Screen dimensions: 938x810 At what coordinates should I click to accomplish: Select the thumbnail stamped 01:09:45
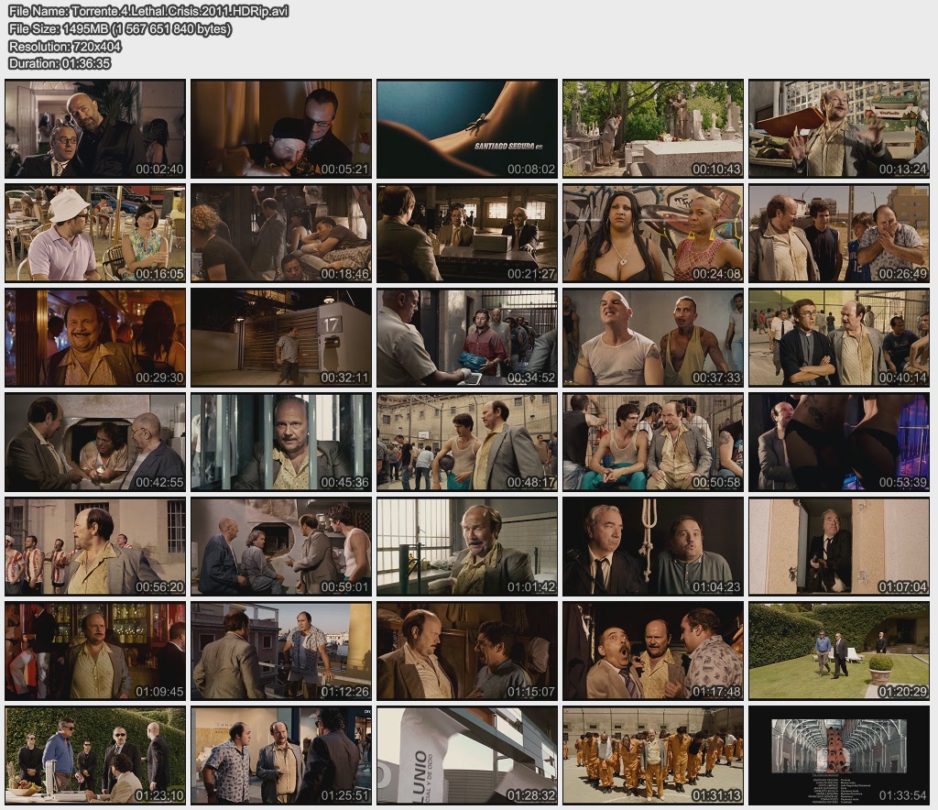tap(95, 651)
